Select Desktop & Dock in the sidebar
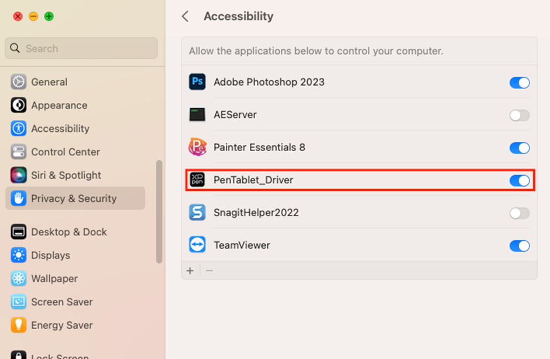 [x=68, y=232]
